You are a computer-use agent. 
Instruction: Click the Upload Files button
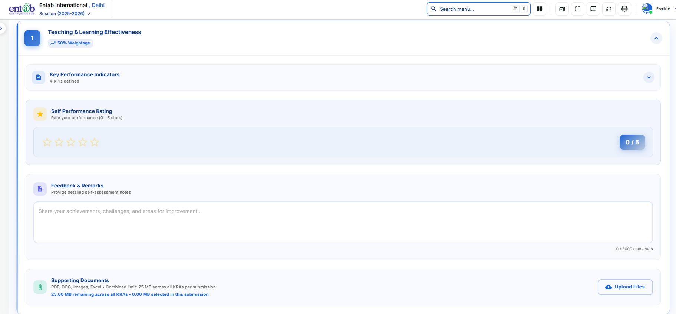tap(625, 287)
